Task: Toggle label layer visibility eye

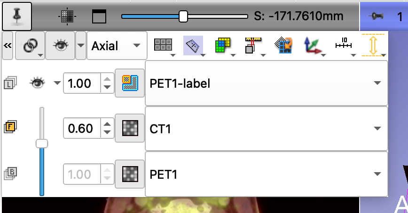Action: pyautogui.click(x=38, y=83)
